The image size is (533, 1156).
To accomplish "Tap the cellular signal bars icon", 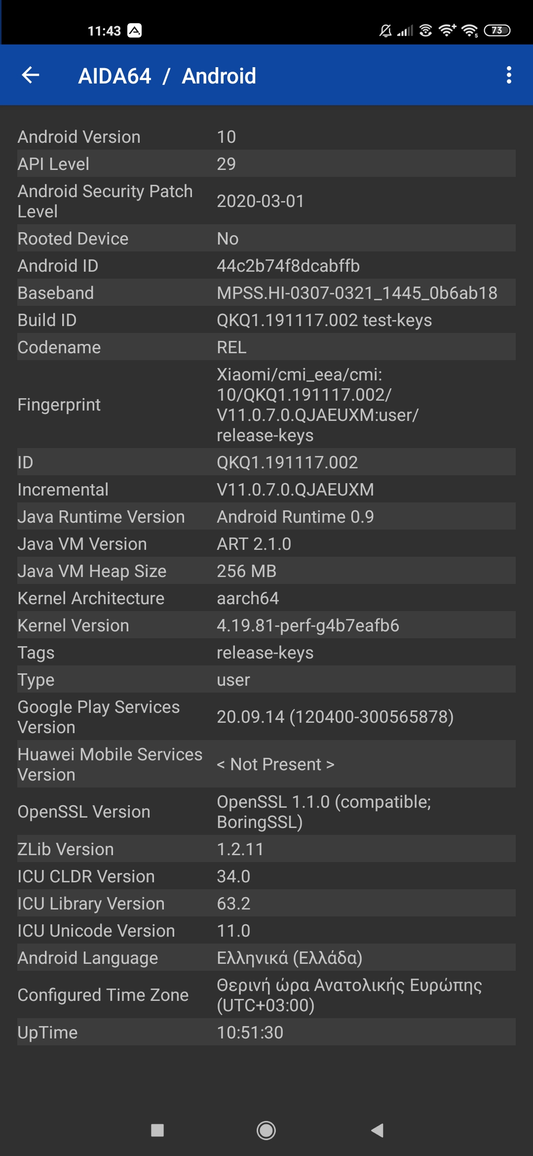I will coord(405,31).
